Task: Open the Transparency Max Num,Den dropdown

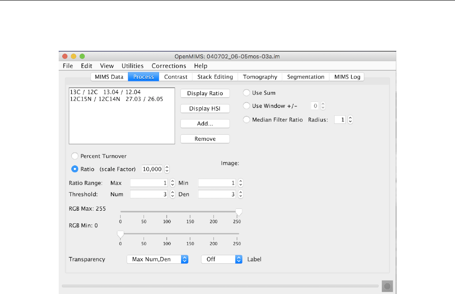Action: pyautogui.click(x=157, y=259)
